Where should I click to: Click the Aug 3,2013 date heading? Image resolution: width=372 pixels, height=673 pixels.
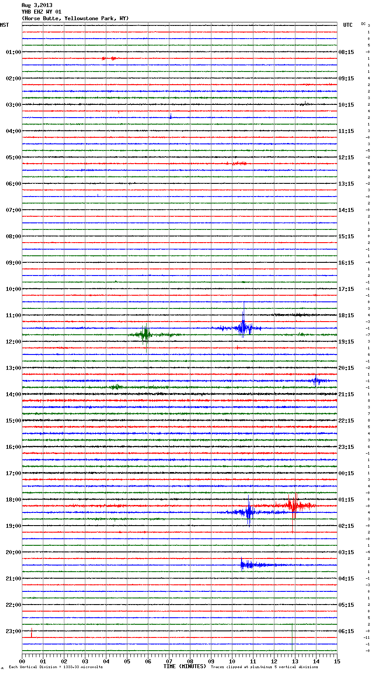pos(37,5)
